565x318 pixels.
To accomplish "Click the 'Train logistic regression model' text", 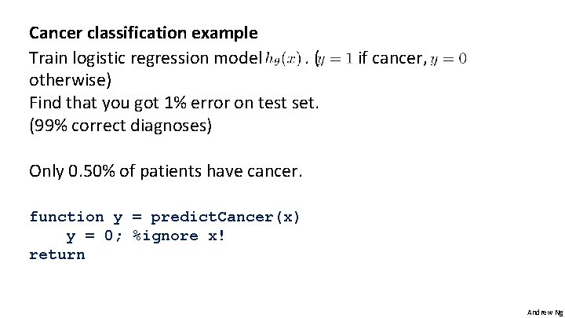I will point(145,57).
